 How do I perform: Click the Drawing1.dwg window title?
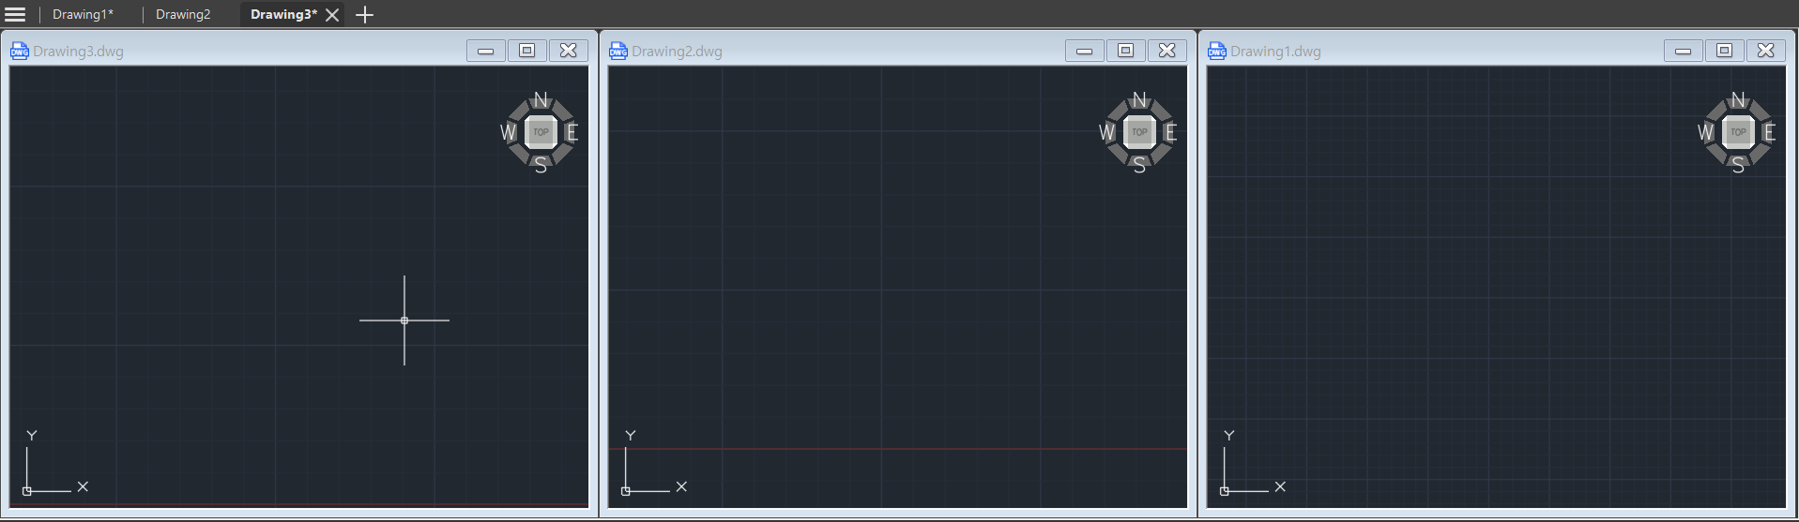click(1275, 52)
